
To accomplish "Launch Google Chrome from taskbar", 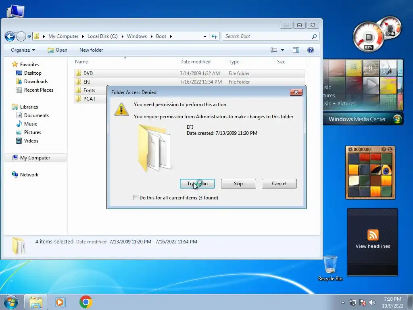I will 86,302.
